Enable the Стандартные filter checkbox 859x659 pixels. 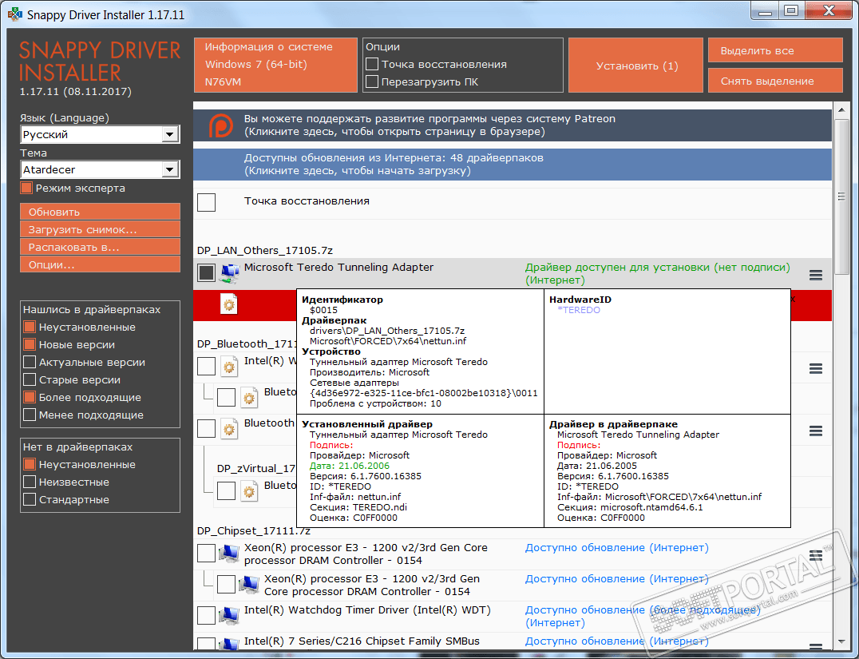30,500
